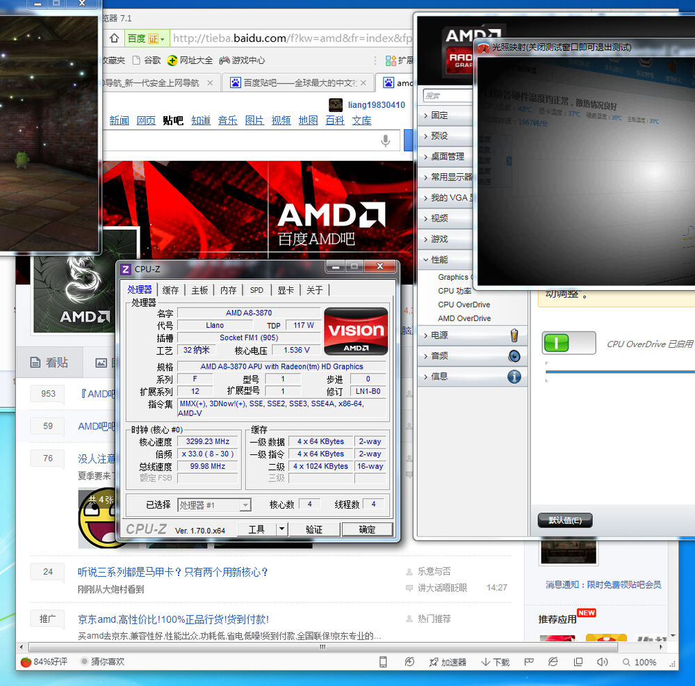Expand the 预设 section in AMD panel
Image resolution: width=695 pixels, height=686 pixels.
(445, 136)
